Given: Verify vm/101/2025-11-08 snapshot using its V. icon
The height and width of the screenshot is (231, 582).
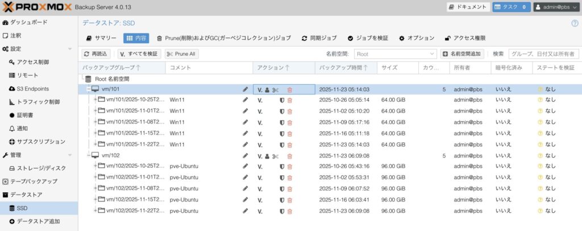Looking at the screenshot, I should point(260,122).
